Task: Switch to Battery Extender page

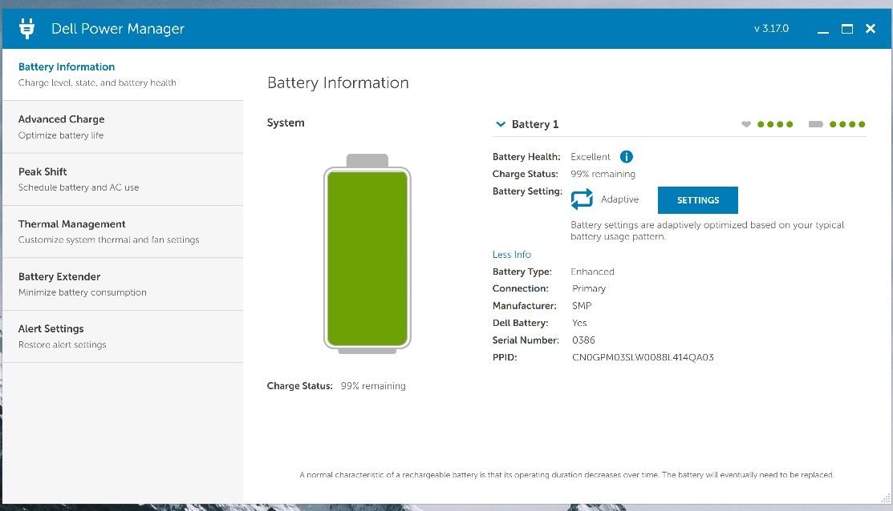Action: point(123,284)
